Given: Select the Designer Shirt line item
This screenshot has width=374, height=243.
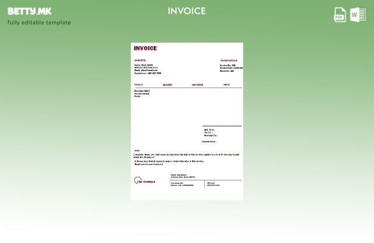Looking at the screenshot, I should 142,91.
